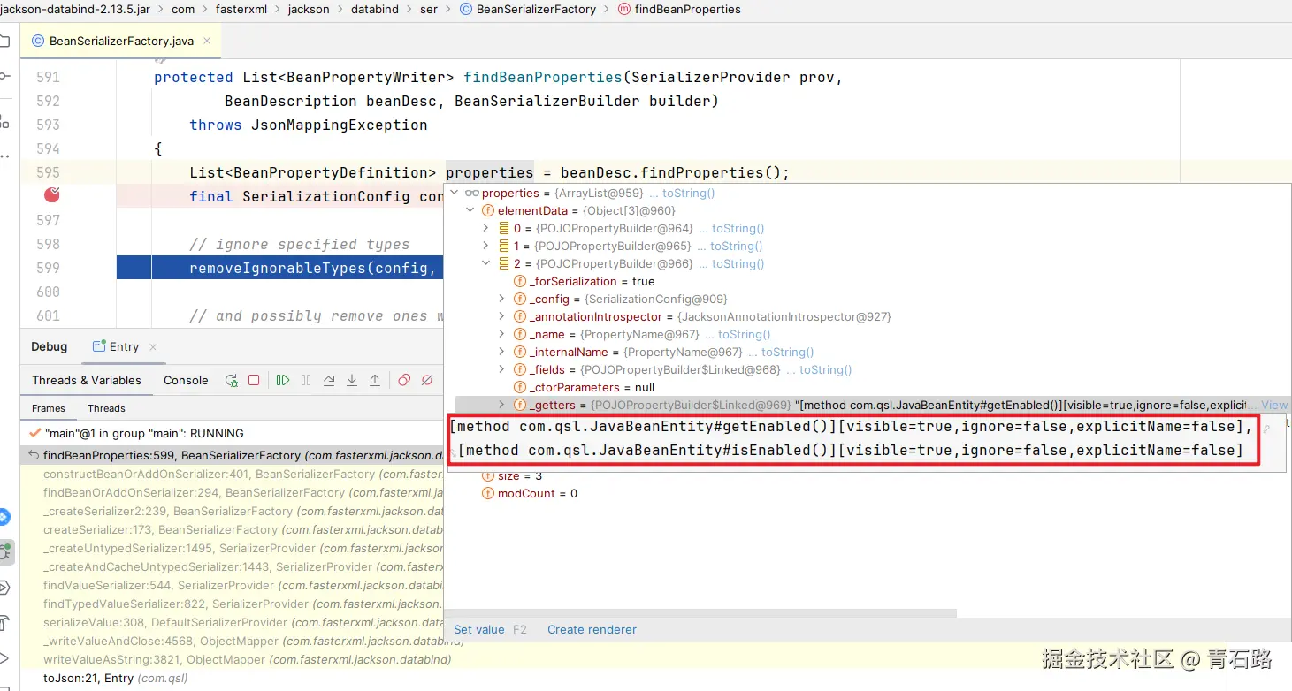Collapse the elementData node

coord(470,210)
